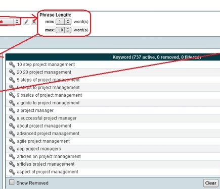
Task: Increase the max phrase length stepper
Action: coord(68,29)
